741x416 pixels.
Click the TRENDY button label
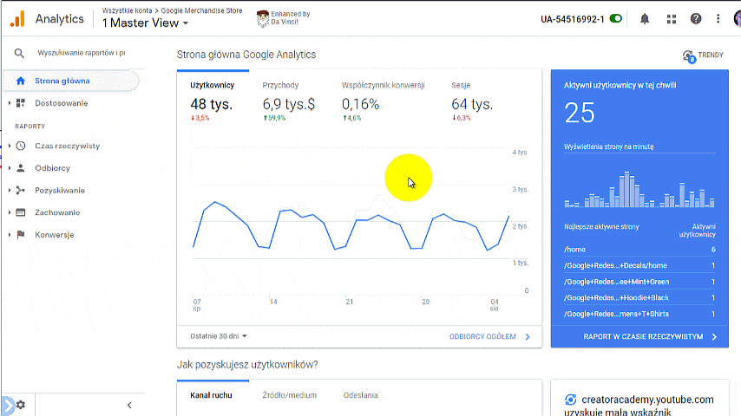[x=711, y=55]
